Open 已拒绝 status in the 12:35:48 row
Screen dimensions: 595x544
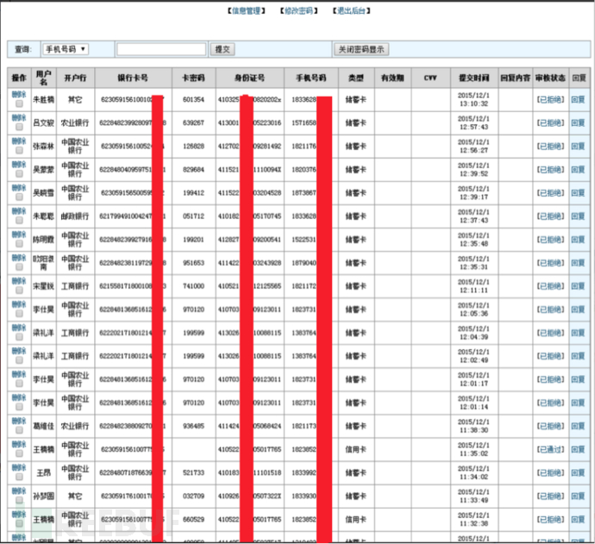pos(550,240)
